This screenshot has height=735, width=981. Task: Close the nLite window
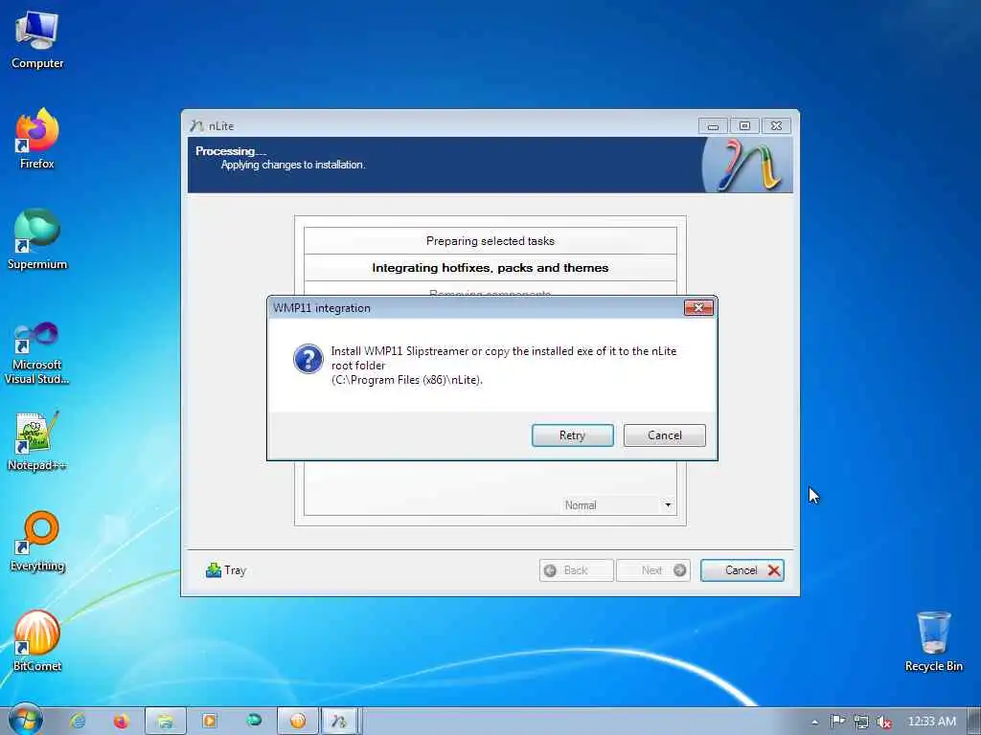[776, 125]
